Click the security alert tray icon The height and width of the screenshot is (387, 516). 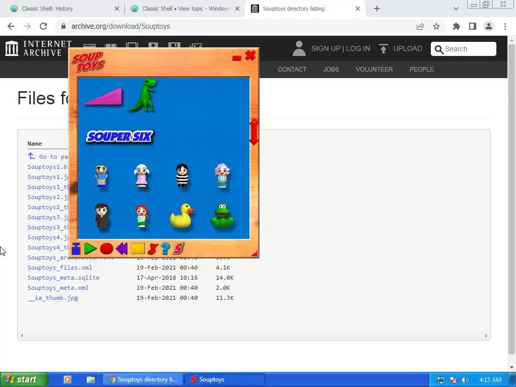[453, 380]
